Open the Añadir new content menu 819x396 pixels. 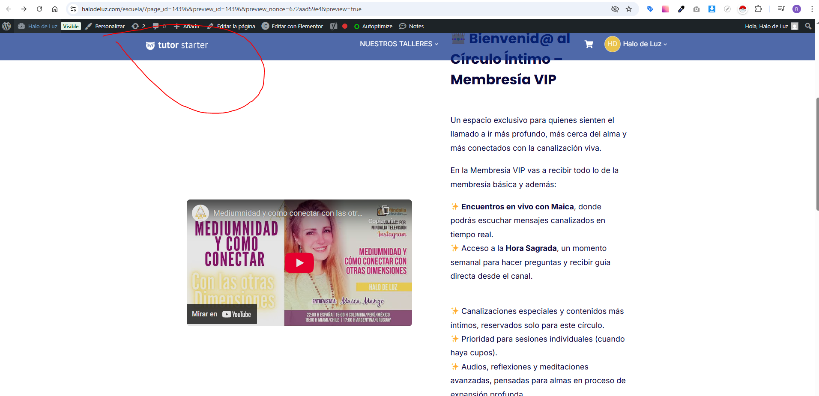(186, 26)
